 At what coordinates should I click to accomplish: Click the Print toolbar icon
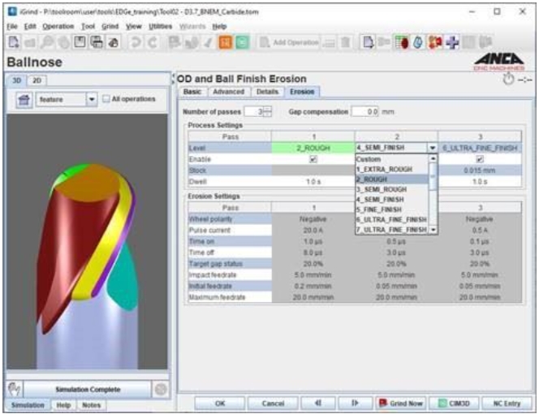pyautogui.click(x=97, y=42)
